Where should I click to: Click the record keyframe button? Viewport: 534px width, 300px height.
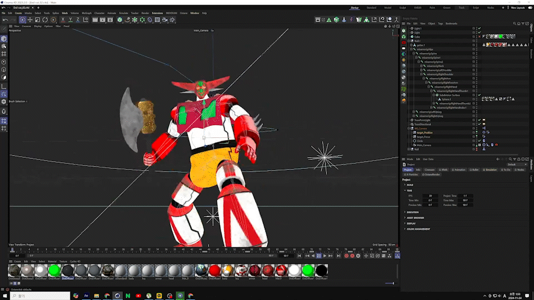(x=347, y=256)
